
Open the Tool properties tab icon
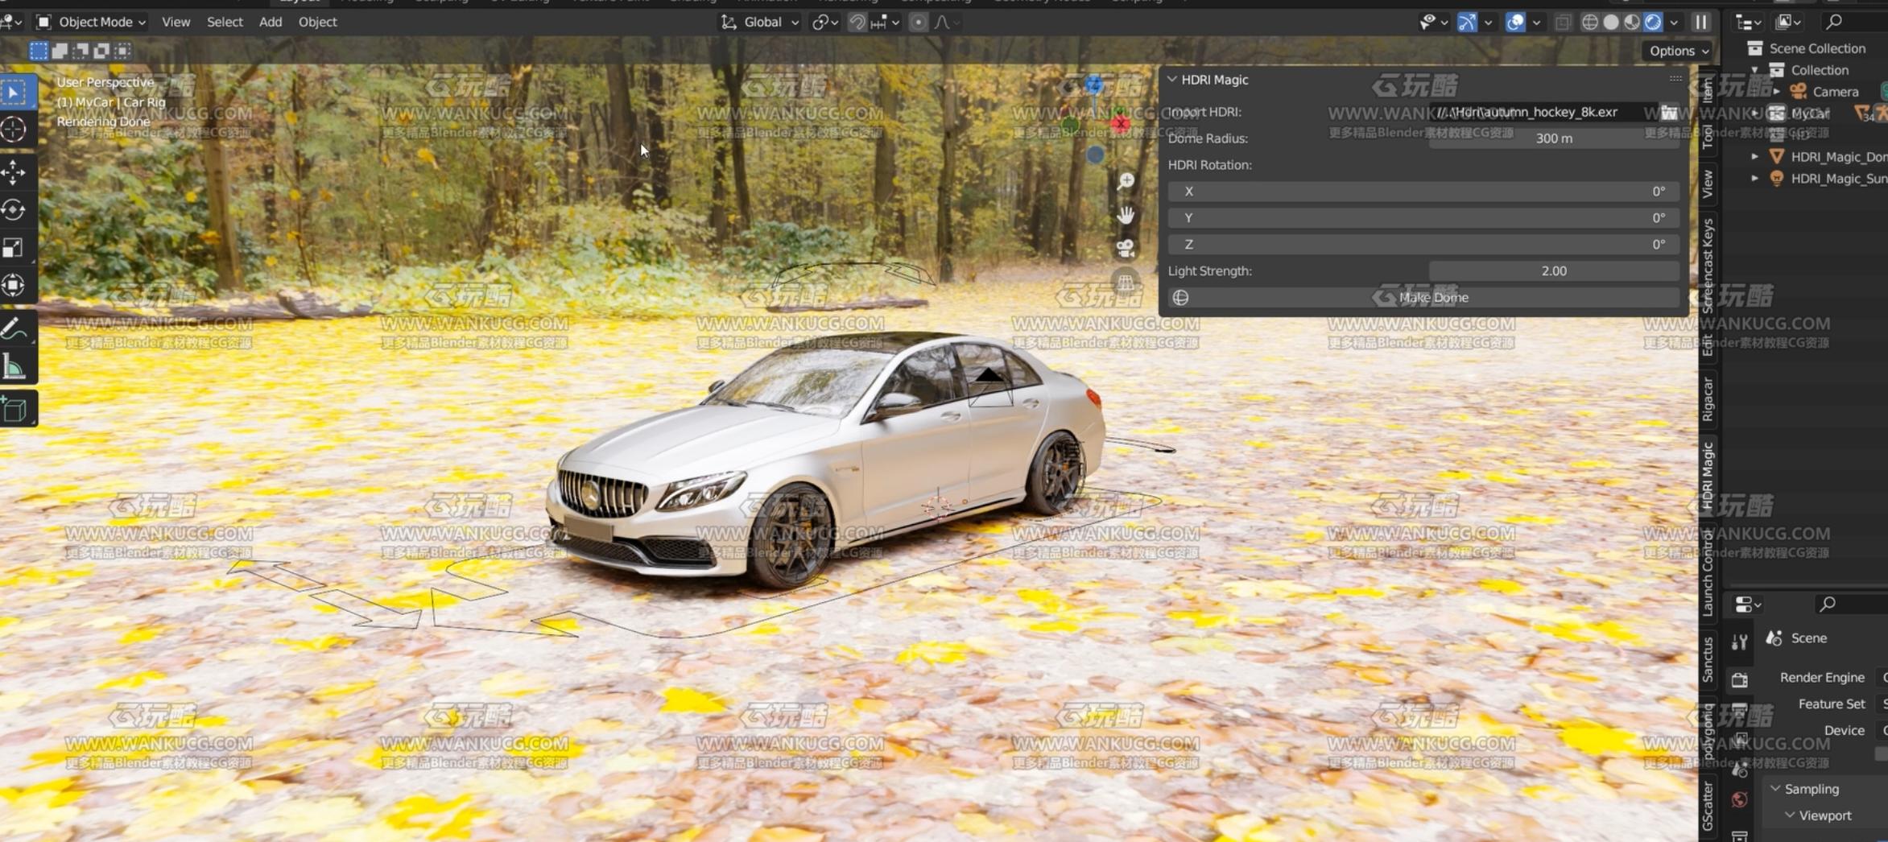[x=1740, y=642]
